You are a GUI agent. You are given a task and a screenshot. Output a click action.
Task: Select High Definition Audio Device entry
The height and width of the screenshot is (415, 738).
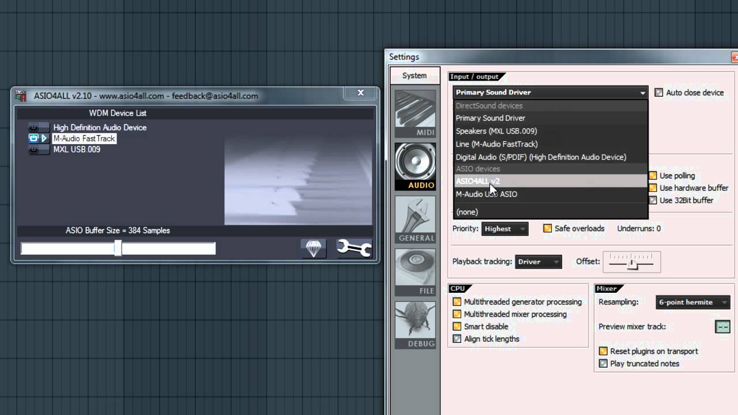point(100,127)
